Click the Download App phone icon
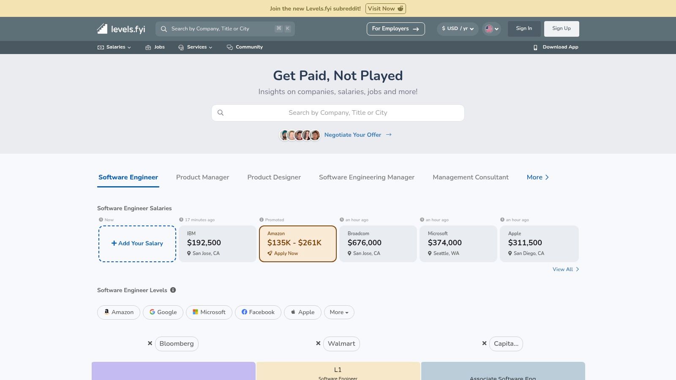The width and height of the screenshot is (676, 380). point(535,47)
